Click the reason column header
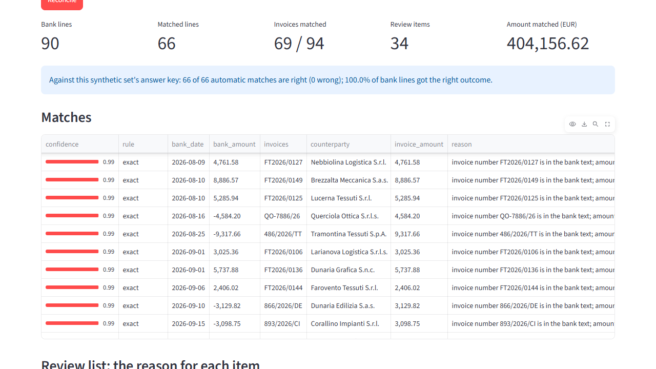The image size is (656, 369). 531,144
